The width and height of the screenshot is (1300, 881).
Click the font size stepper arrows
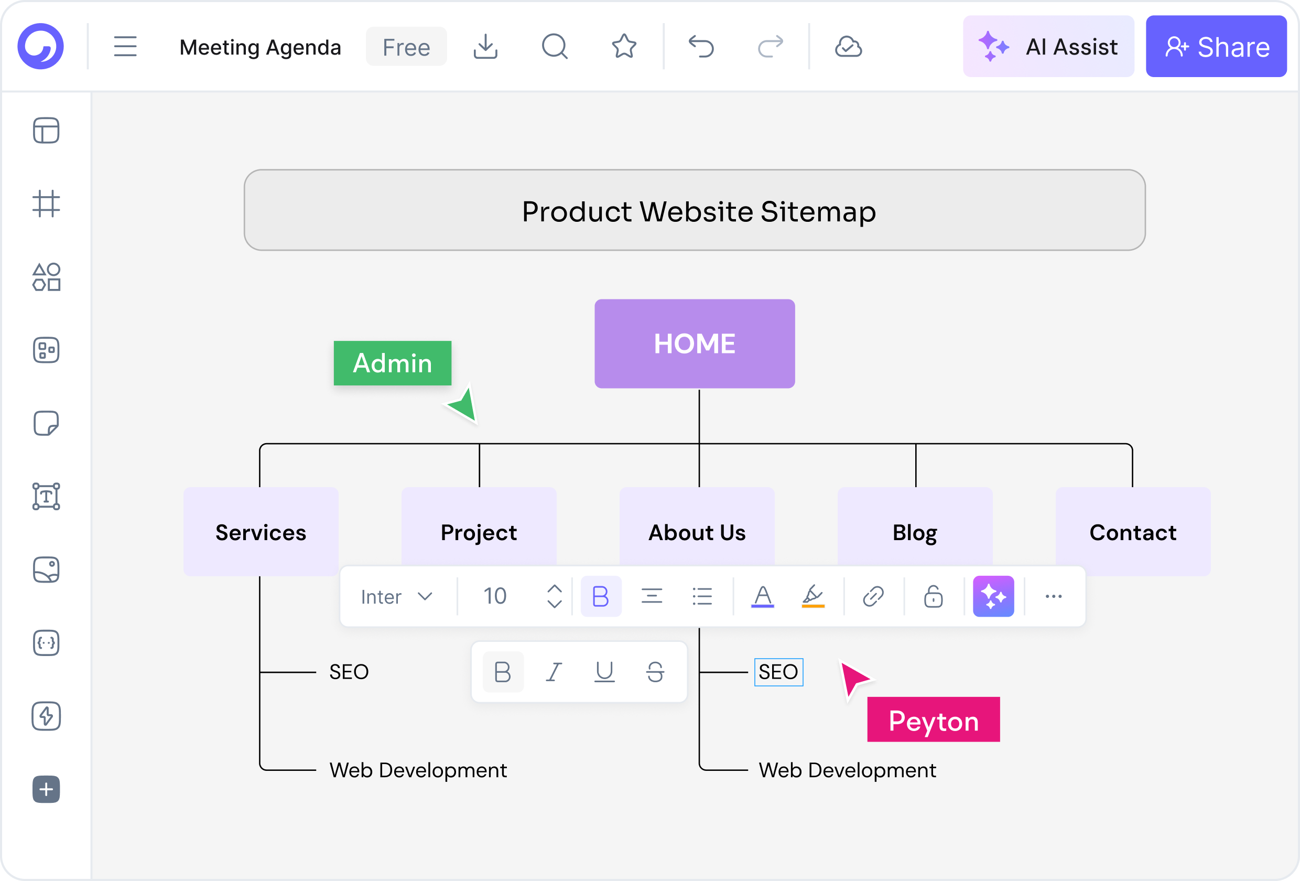[555, 597]
